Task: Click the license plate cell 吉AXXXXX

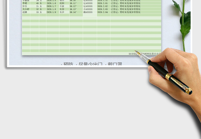Action: pos(88,9)
